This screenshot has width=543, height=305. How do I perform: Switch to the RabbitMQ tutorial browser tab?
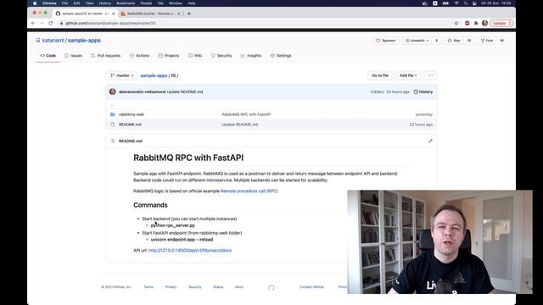tap(150, 14)
